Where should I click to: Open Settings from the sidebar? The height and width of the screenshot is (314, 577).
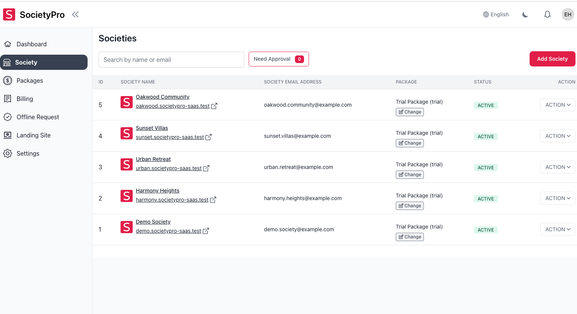pos(28,153)
